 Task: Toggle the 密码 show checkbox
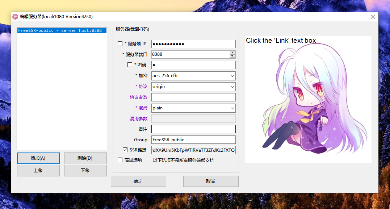130,65
